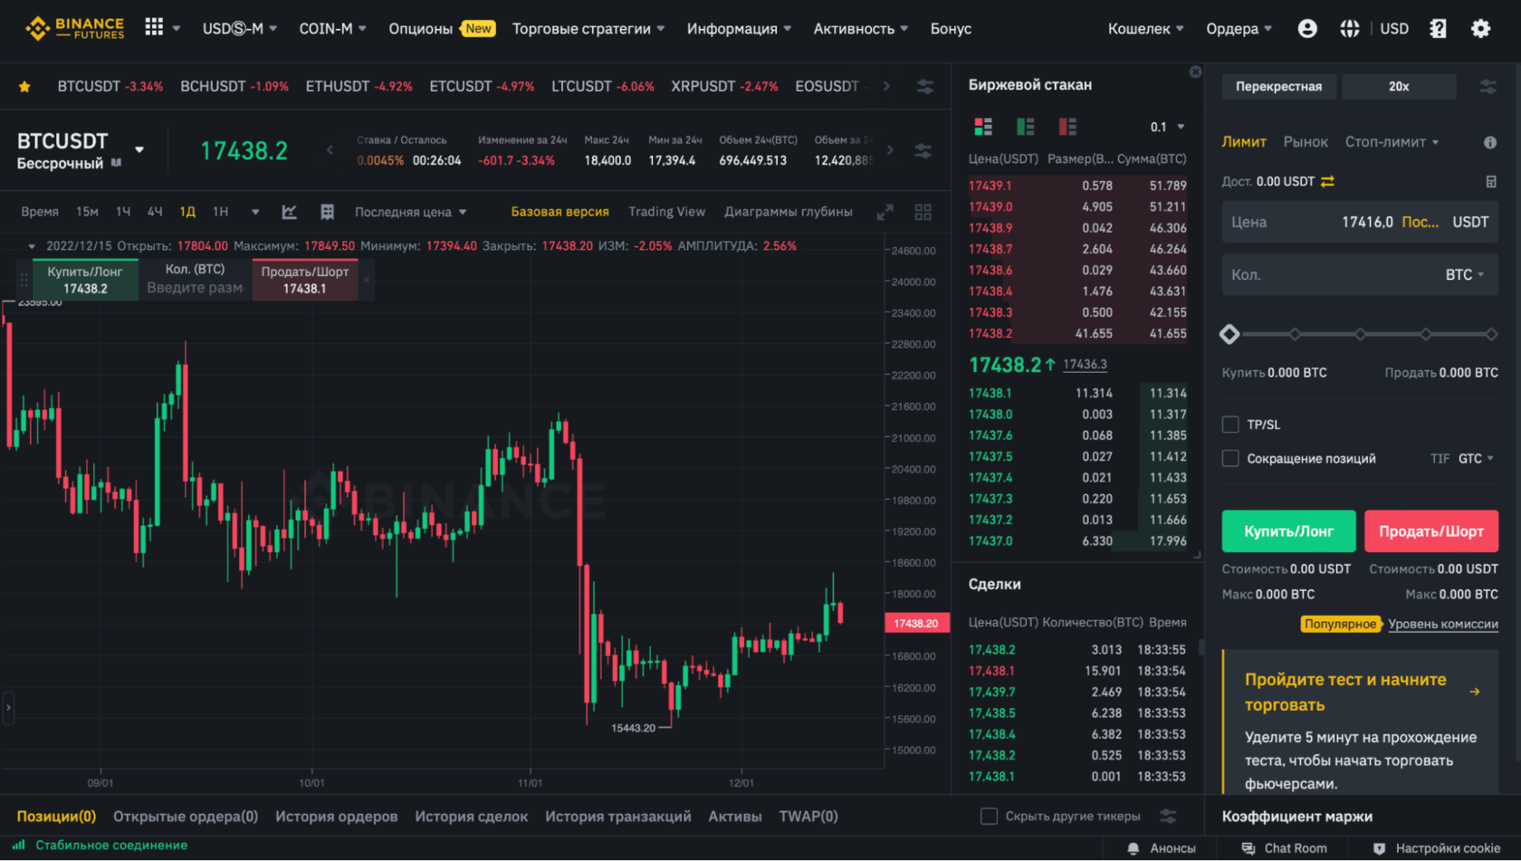This screenshot has height=861, width=1521.
Task: Open the help question-mark icon
Action: pos(1438,28)
